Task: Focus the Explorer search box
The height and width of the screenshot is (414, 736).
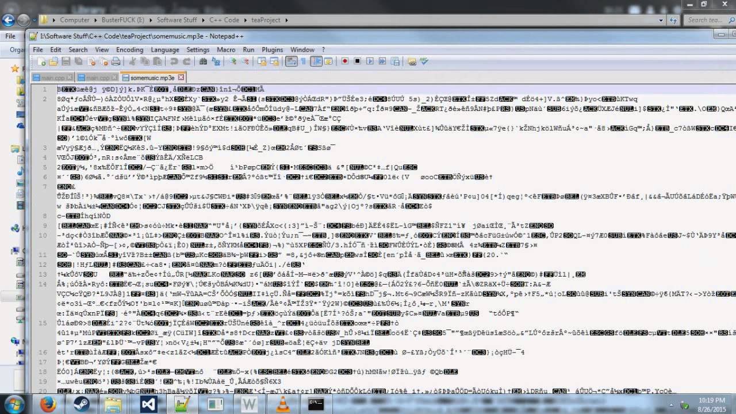Action: click(708, 20)
